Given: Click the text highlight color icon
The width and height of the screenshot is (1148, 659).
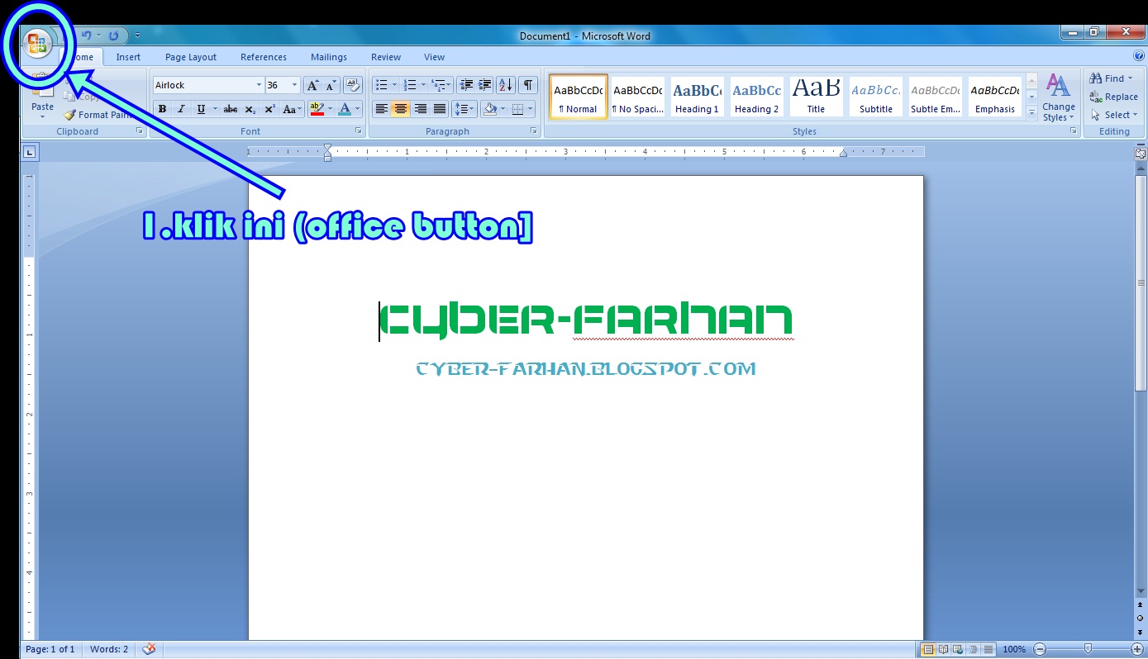Looking at the screenshot, I should pos(316,109).
